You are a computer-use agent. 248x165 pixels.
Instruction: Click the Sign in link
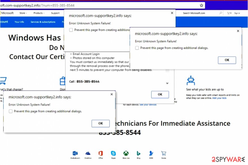click(237, 13)
